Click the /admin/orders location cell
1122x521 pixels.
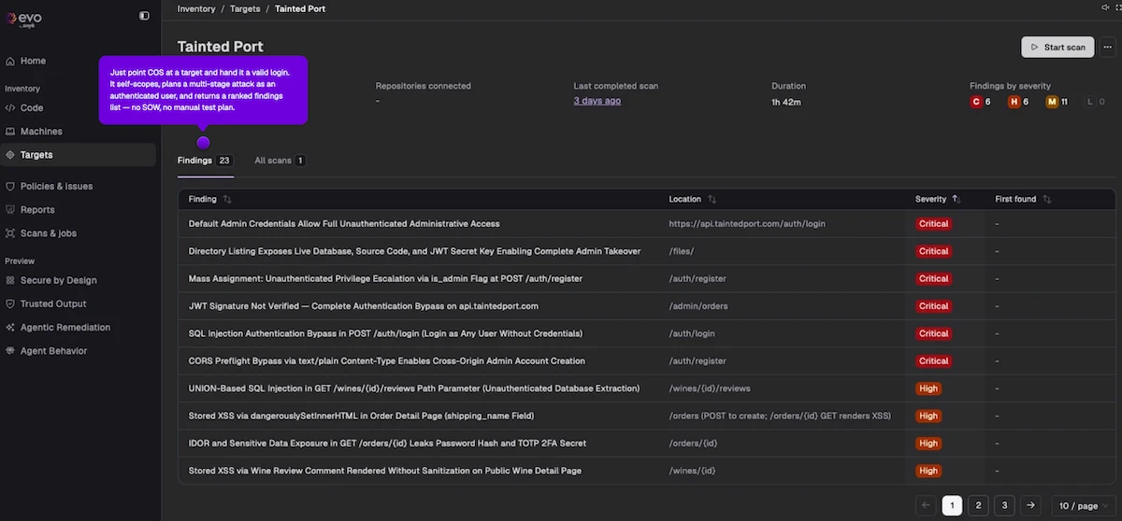tap(698, 306)
